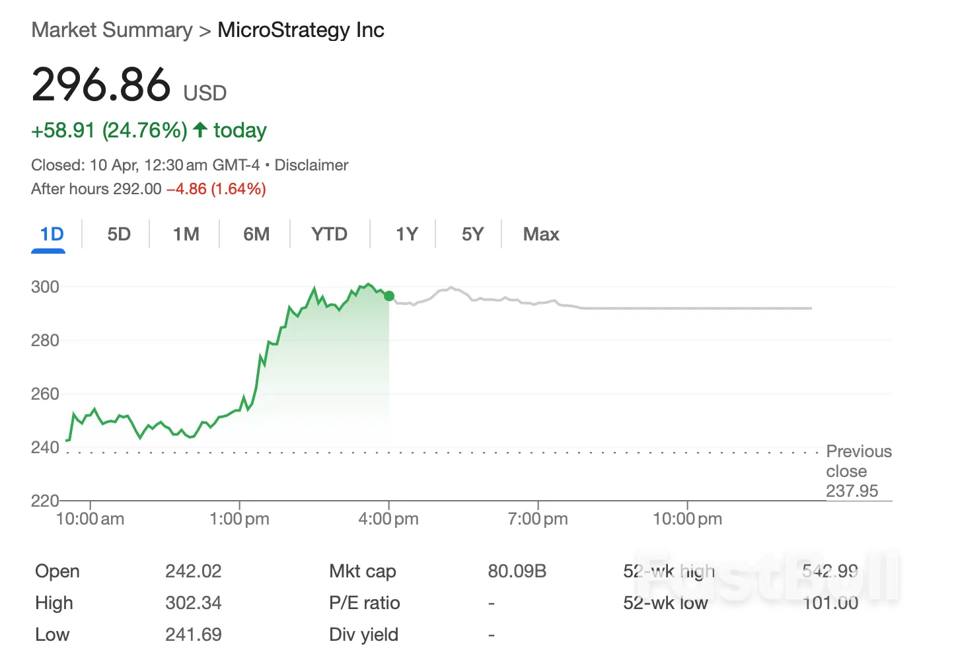This screenshot has height=656, width=954.
Task: Click the 4:00 pm axis label
Action: point(388,519)
